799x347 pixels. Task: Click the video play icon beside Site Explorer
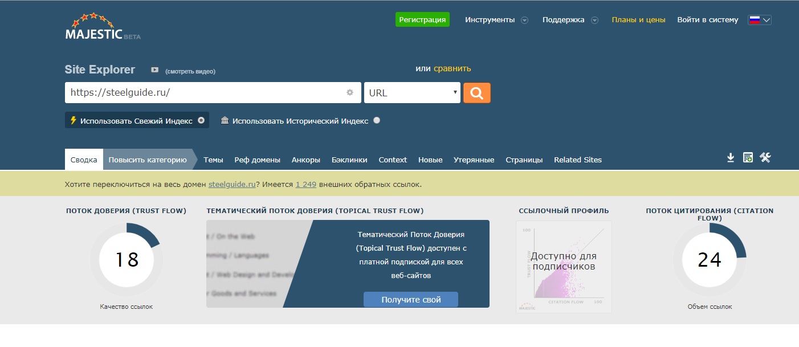pos(154,70)
